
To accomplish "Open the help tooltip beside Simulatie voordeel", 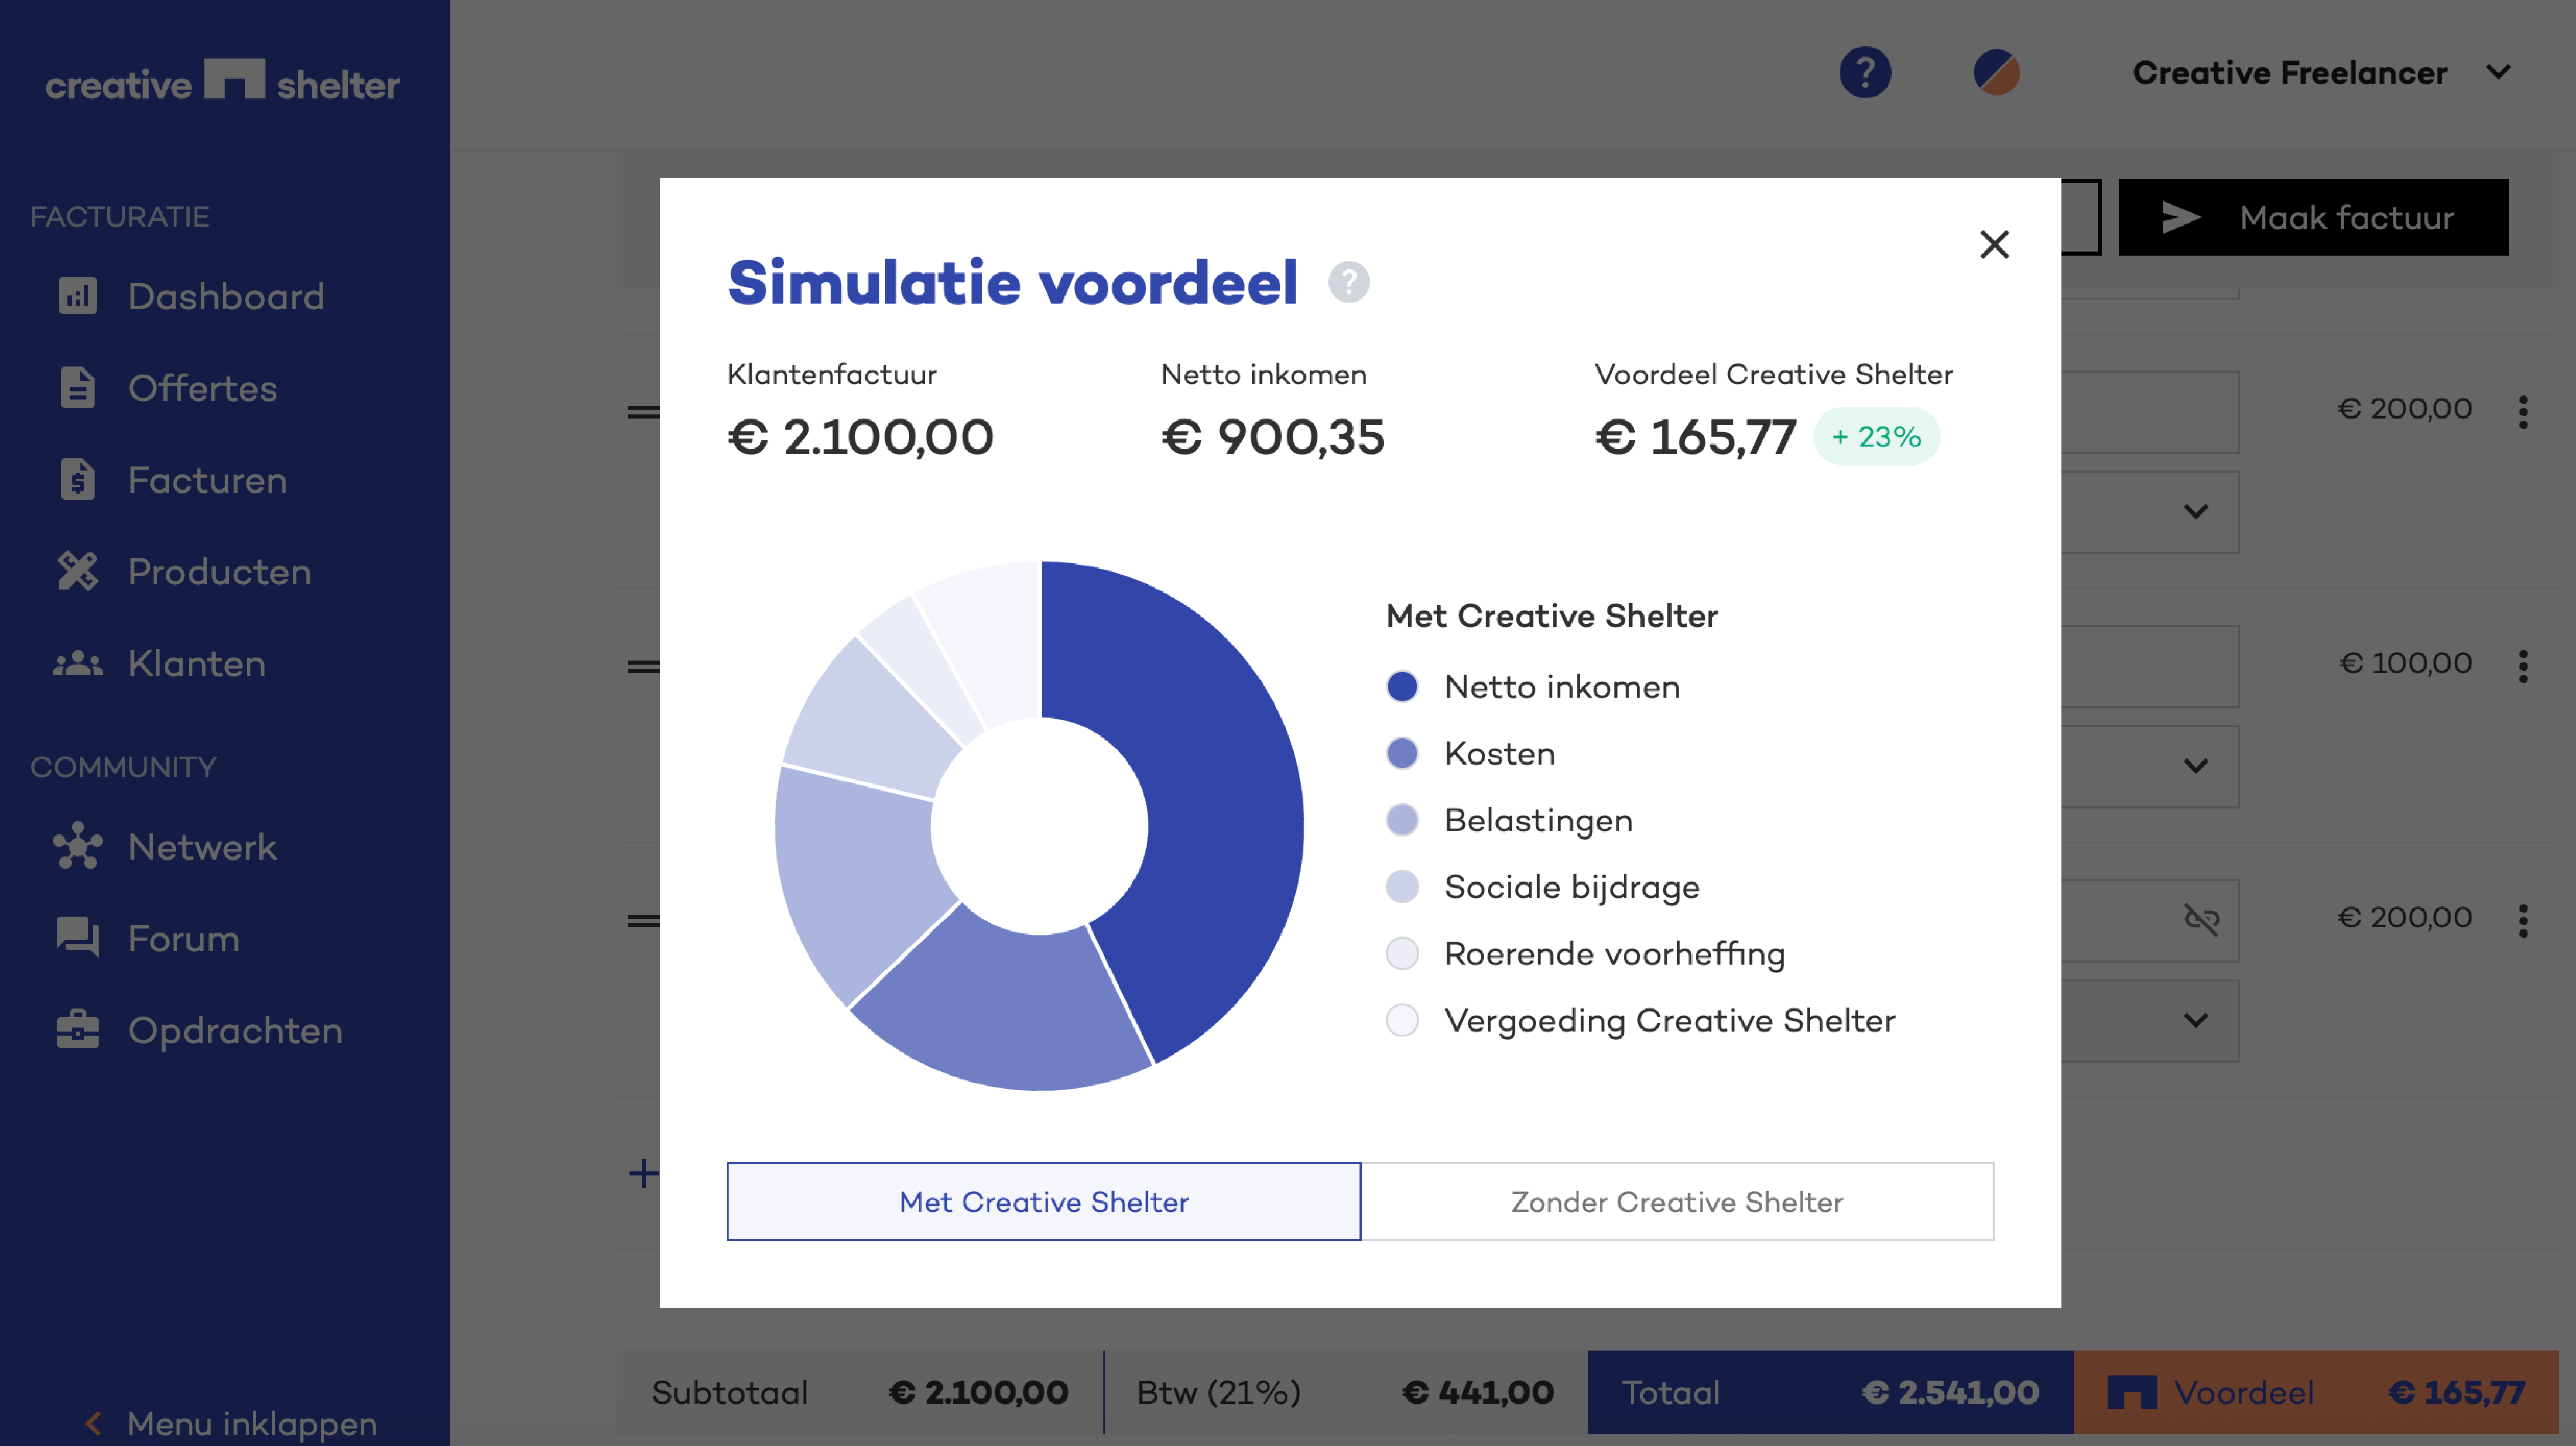I will tap(1349, 282).
